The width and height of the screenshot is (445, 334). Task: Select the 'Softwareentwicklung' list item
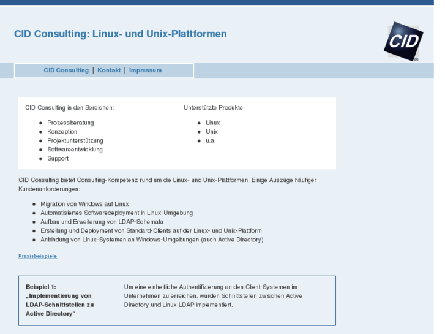(75, 150)
